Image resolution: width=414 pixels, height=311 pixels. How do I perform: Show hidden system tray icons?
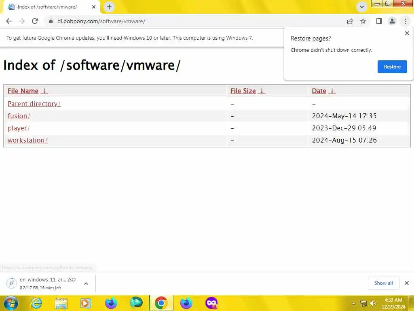(x=353, y=304)
